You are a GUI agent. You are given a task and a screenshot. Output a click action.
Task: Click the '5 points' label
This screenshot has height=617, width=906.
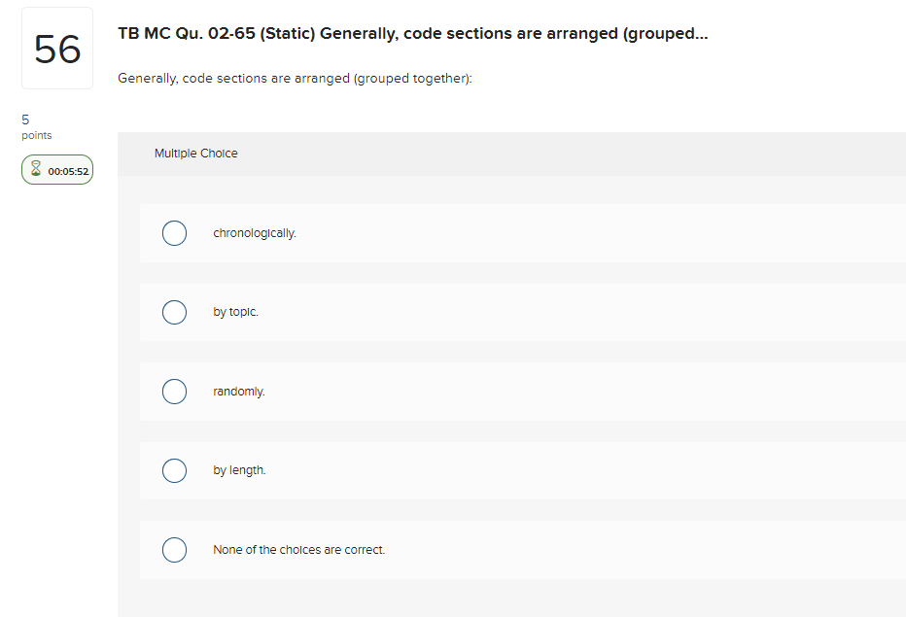pyautogui.click(x=29, y=126)
